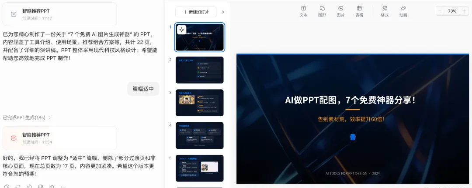Click slide number 5 label

tap(170, 158)
